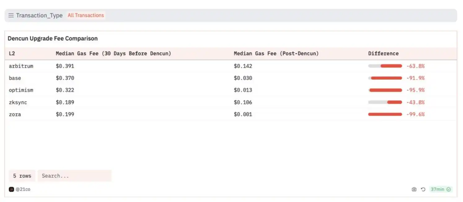
Task: Select the zksync row label
Action: pos(18,102)
